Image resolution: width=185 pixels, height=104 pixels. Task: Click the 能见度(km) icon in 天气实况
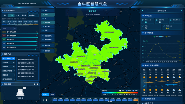[171, 20]
